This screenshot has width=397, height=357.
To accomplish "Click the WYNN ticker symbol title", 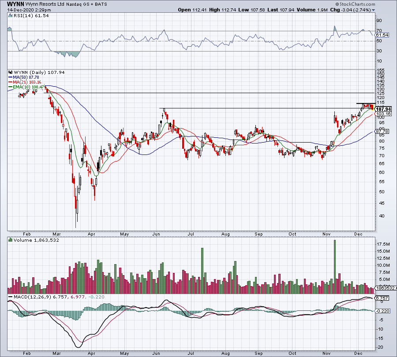I will tap(16, 4).
